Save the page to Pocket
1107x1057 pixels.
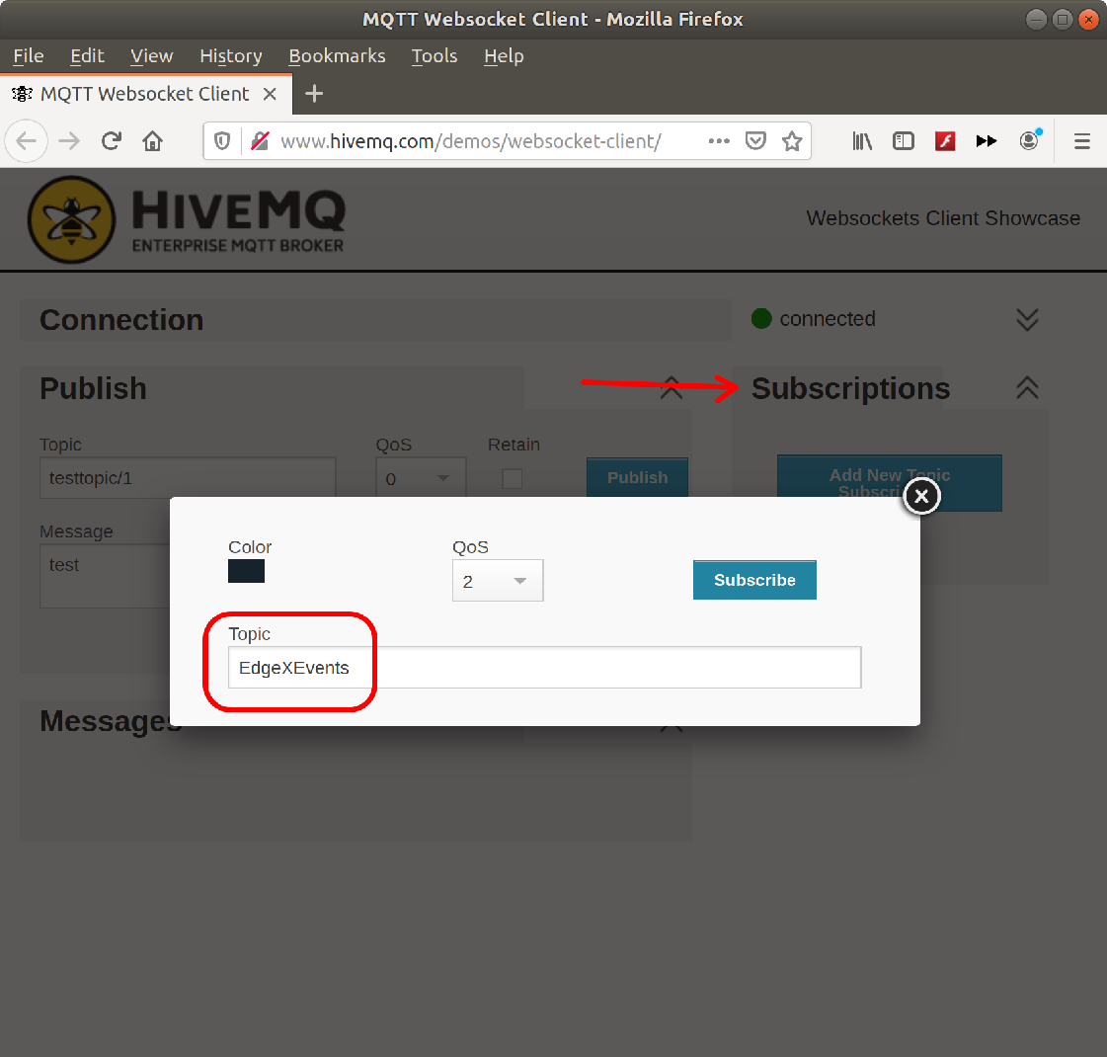coord(755,141)
